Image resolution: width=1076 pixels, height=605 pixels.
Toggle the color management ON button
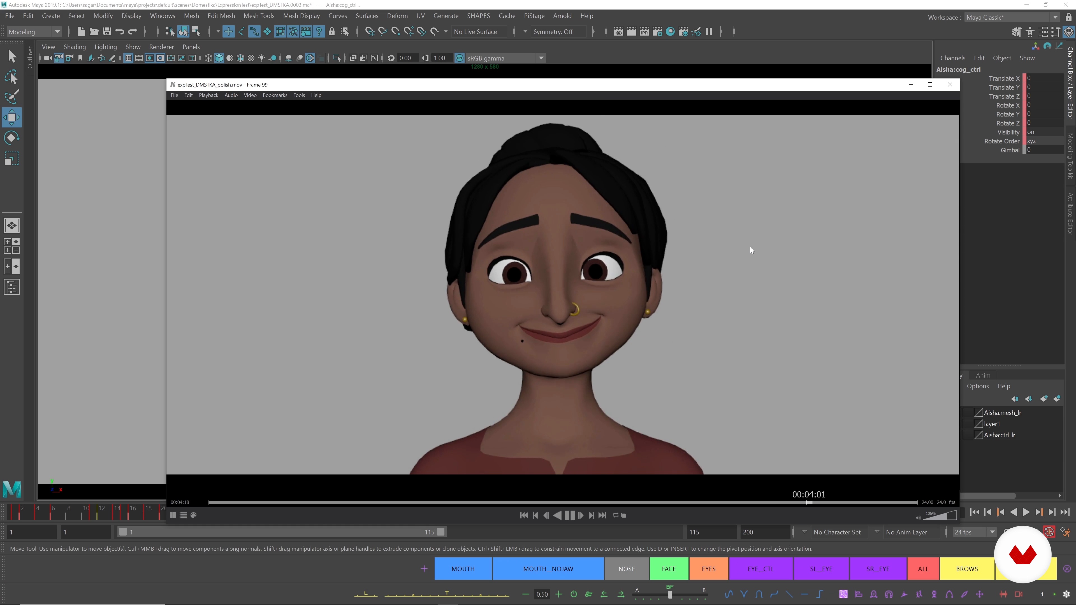pyautogui.click(x=460, y=58)
